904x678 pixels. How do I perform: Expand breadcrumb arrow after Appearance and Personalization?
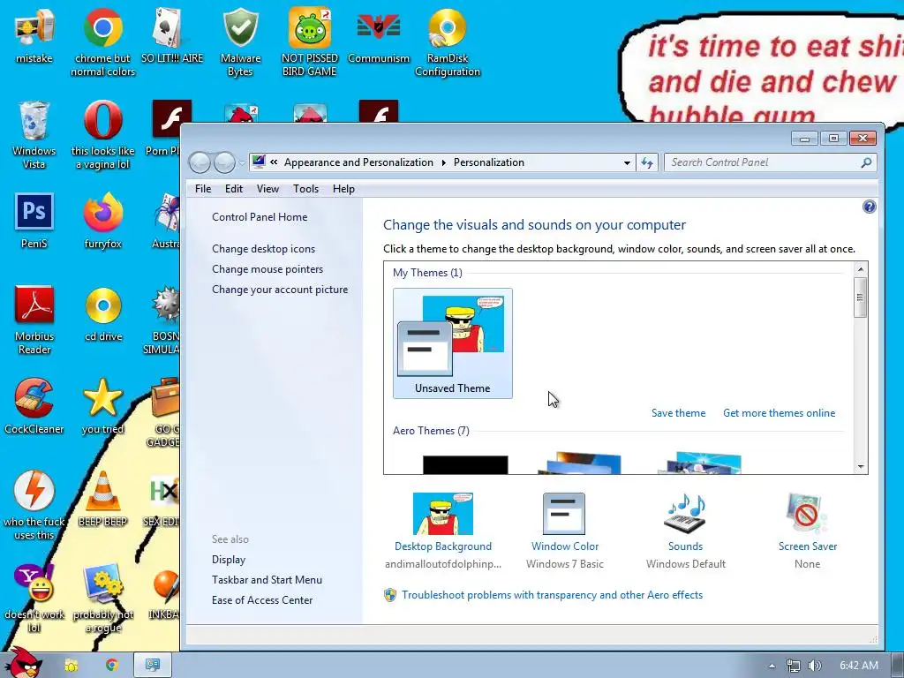443,162
